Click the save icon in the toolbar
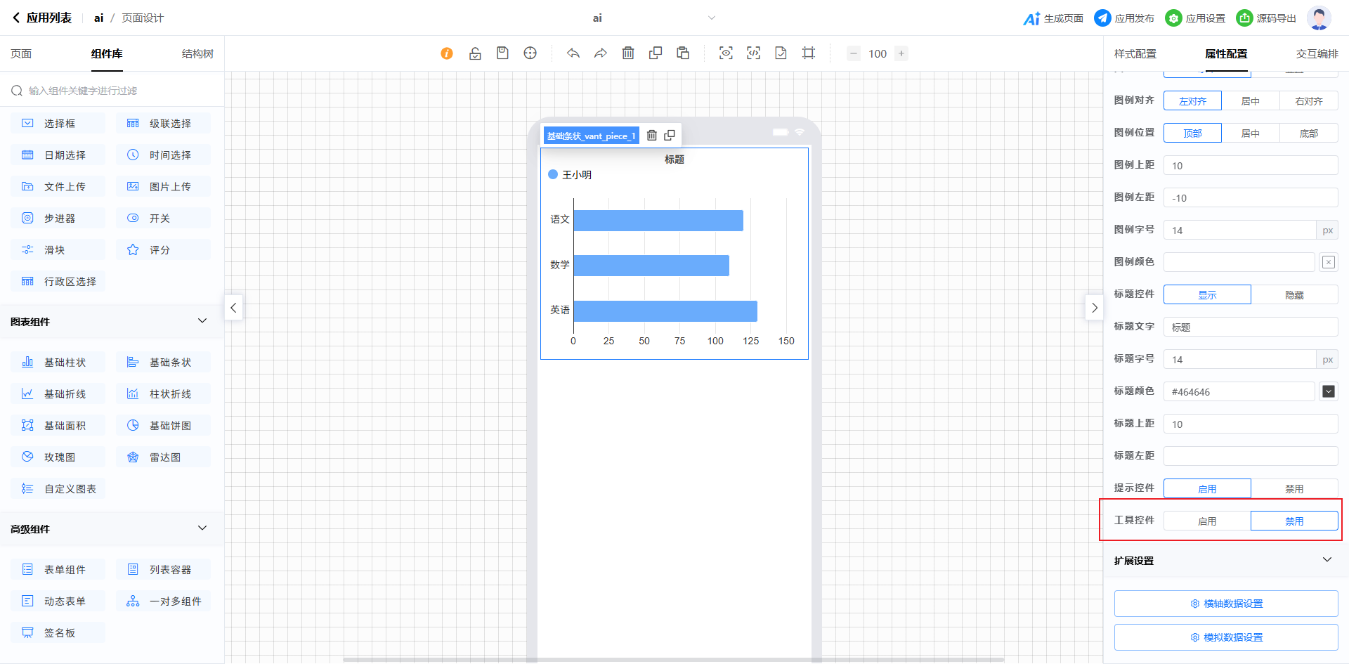Screen dimensions: 1349x664 pos(502,53)
